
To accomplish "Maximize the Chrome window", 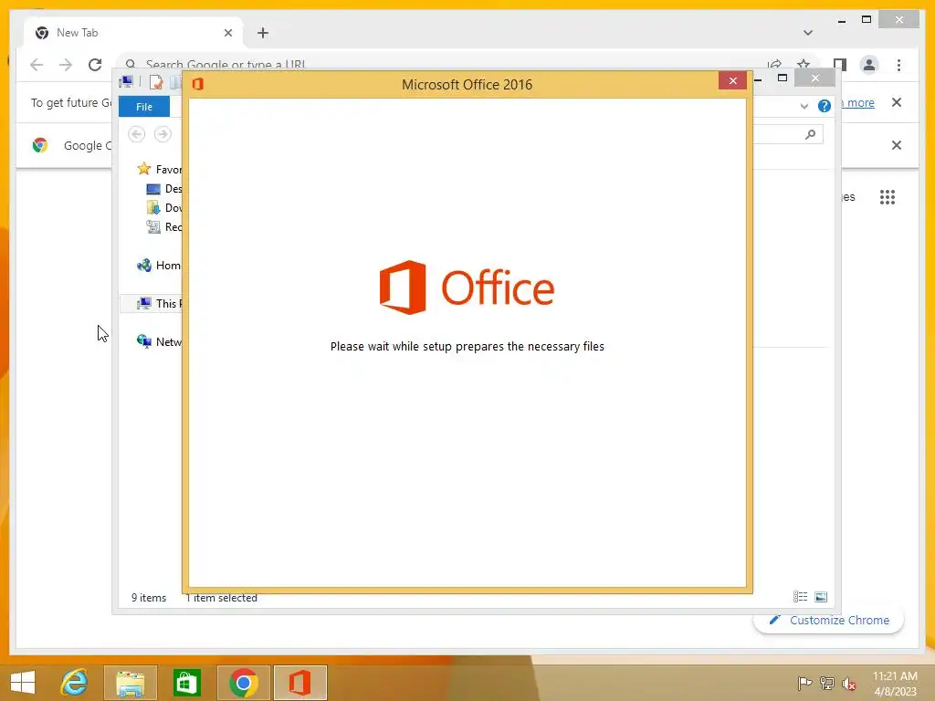I will coord(867,20).
